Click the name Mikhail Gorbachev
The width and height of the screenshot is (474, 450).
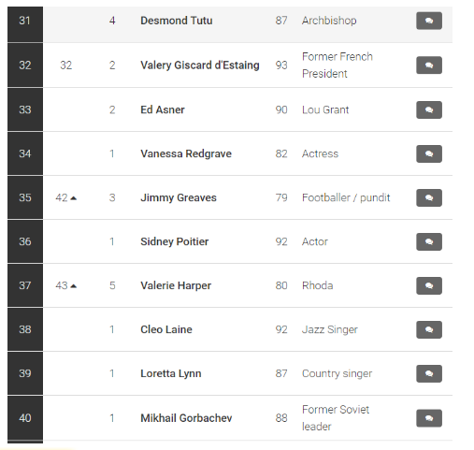[x=186, y=418]
